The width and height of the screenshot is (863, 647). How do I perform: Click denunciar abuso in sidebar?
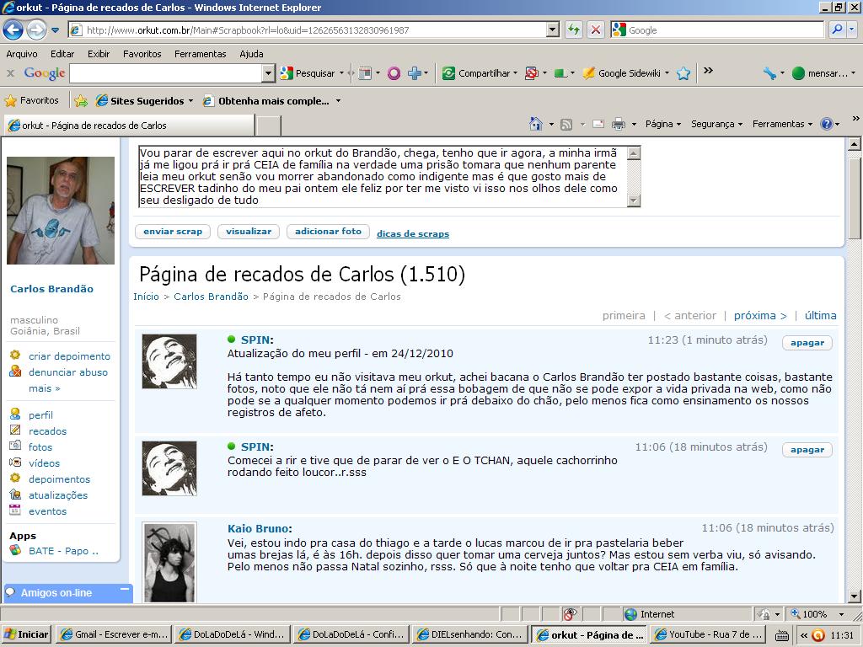point(68,372)
